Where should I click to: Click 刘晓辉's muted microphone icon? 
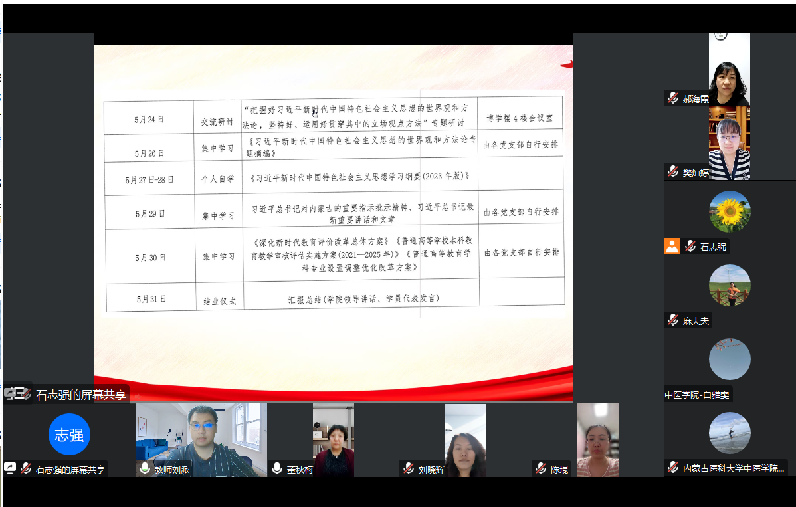click(409, 469)
